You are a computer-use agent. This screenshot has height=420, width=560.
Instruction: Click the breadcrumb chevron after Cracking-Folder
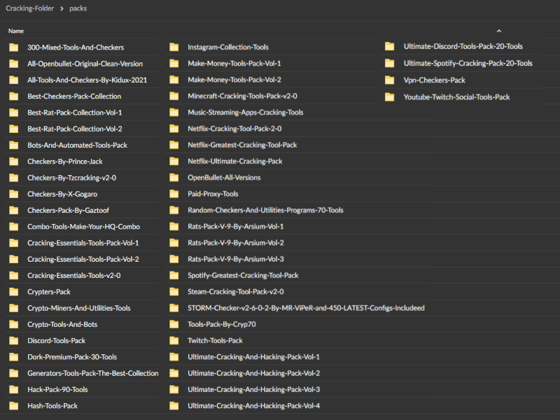pyautogui.click(x=62, y=8)
